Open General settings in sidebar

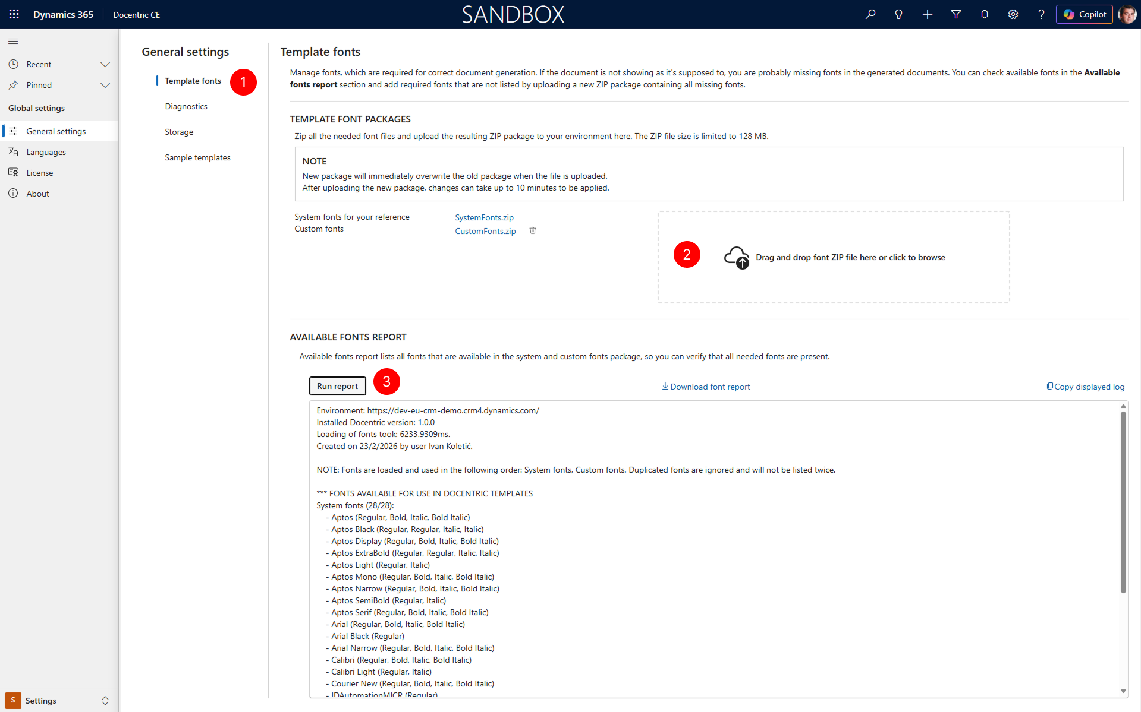click(59, 131)
